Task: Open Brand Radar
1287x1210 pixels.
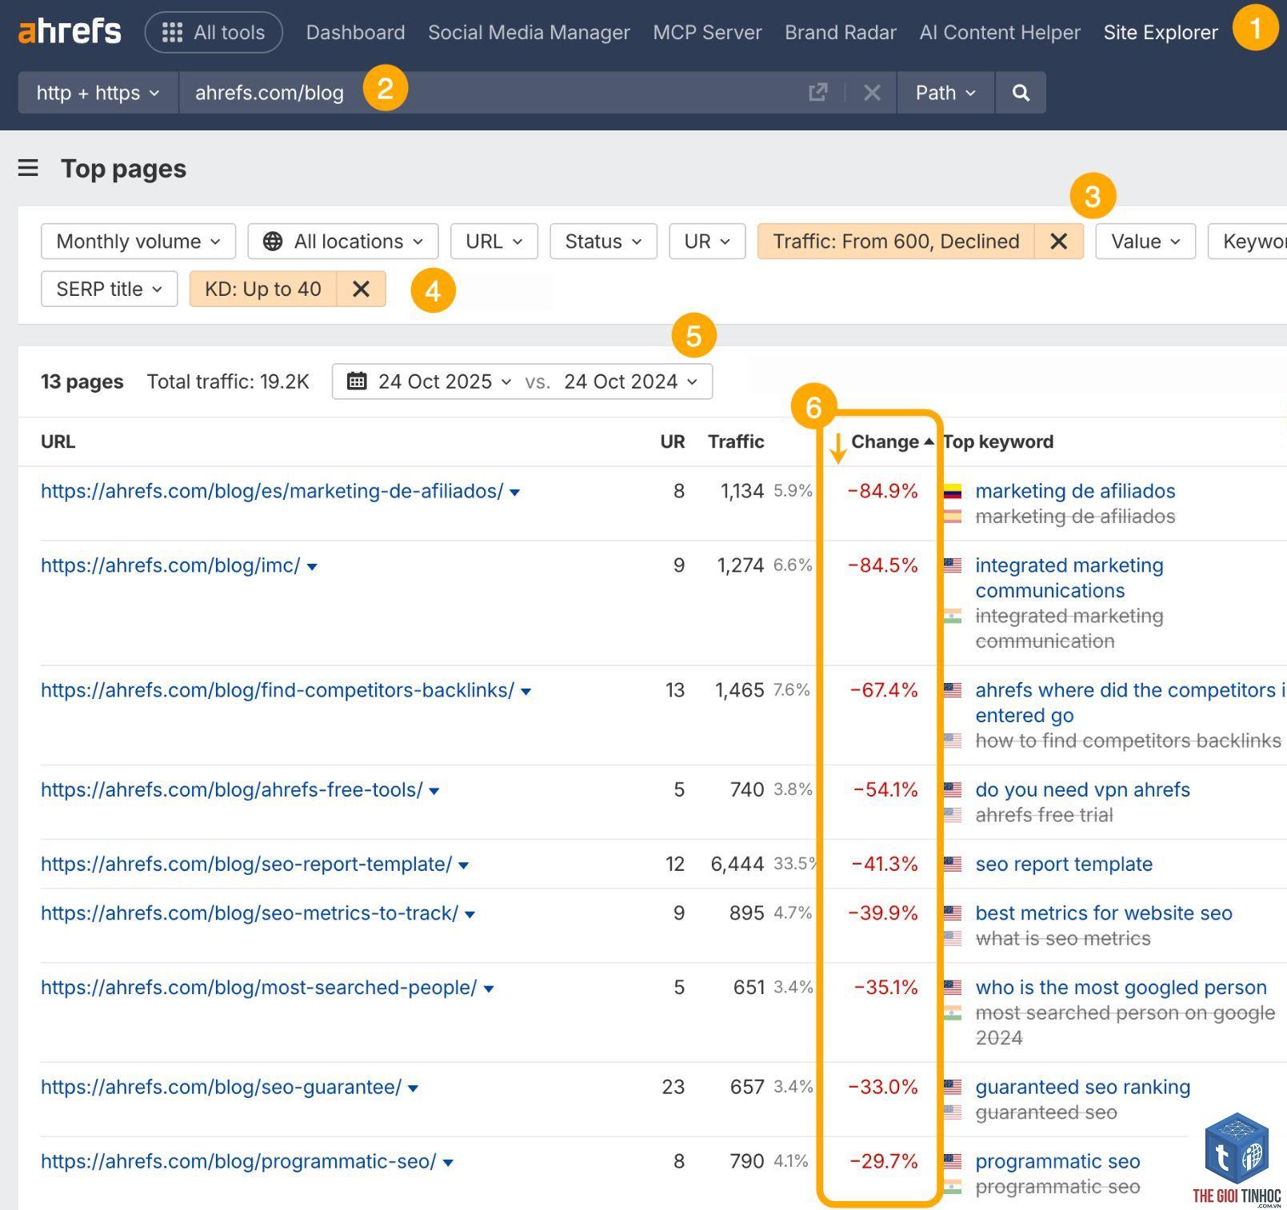Action: click(x=841, y=32)
